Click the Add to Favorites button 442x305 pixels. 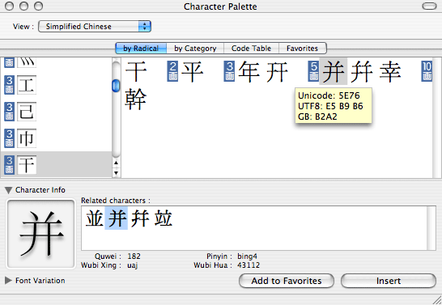pyautogui.click(x=287, y=281)
